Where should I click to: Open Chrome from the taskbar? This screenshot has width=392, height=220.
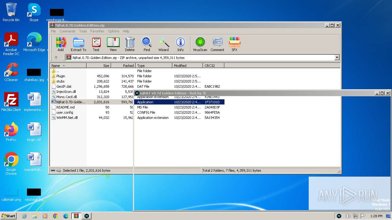coord(55,216)
